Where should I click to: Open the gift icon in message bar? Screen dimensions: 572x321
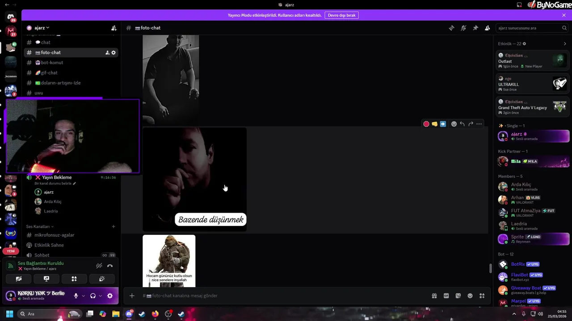(434, 296)
